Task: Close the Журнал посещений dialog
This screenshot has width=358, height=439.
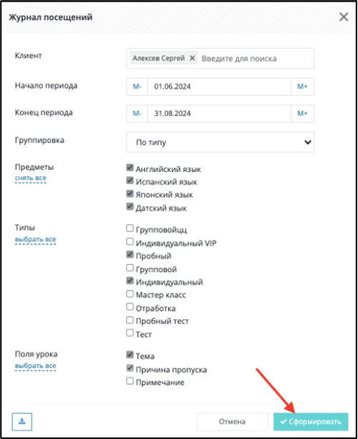Action: pos(344,17)
